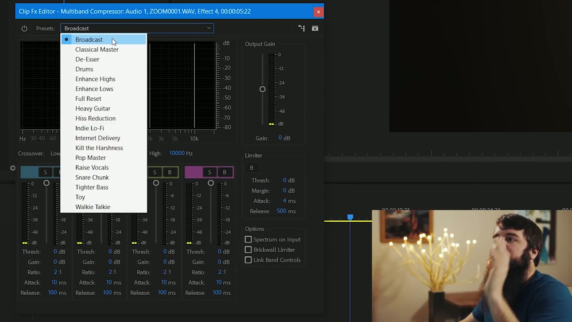Click the boxed X icon beside the routing icon
Viewport: 572px width, 322px height.
(x=315, y=28)
